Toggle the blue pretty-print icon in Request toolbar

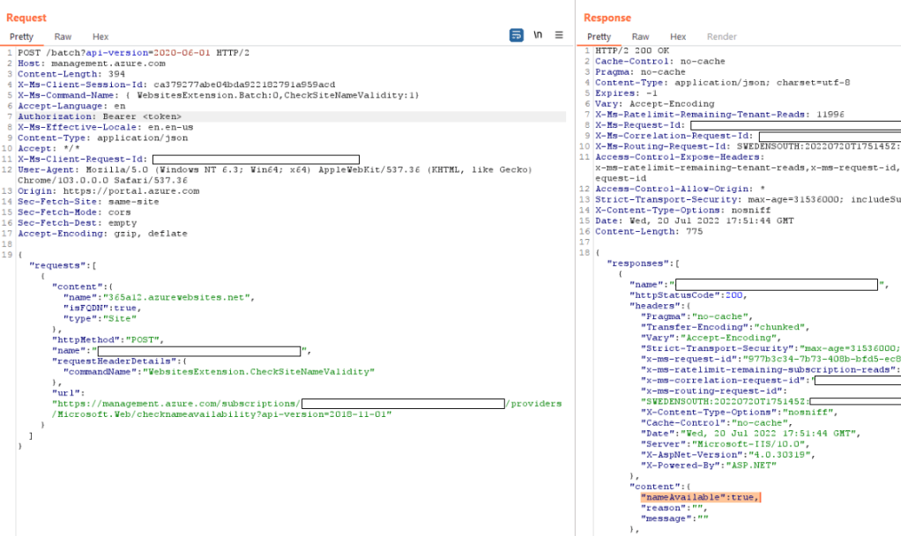pos(517,35)
